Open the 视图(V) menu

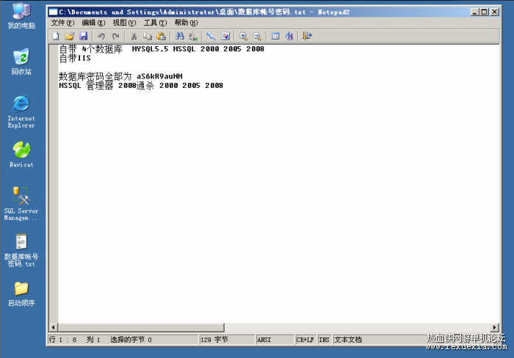click(x=124, y=23)
